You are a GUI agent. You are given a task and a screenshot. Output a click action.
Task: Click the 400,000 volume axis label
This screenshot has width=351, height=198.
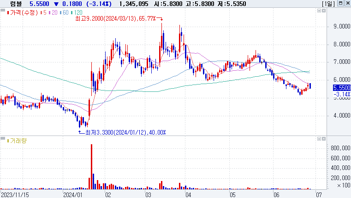[340, 168]
